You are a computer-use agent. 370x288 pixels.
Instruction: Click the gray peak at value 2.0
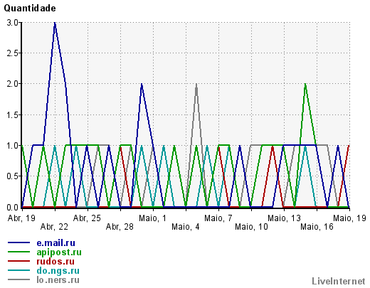196,84
